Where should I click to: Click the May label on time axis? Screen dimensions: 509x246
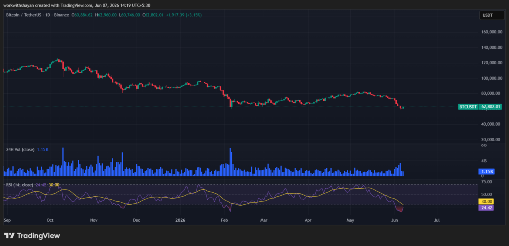coord(350,220)
